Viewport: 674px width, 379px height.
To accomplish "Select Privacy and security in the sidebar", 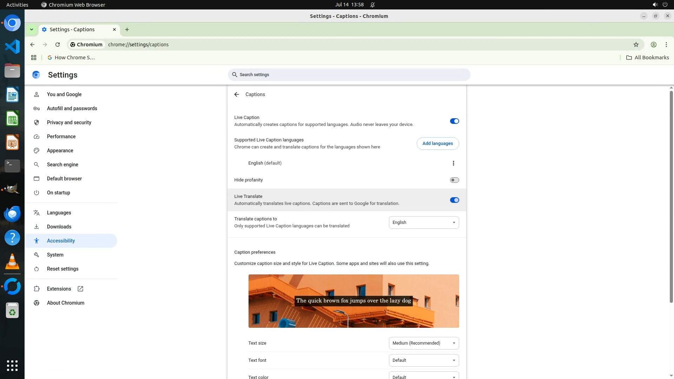I will [x=69, y=122].
